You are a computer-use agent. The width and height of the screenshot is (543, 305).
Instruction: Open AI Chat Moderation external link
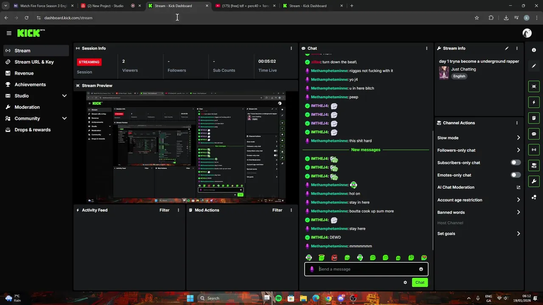pyautogui.click(x=518, y=187)
